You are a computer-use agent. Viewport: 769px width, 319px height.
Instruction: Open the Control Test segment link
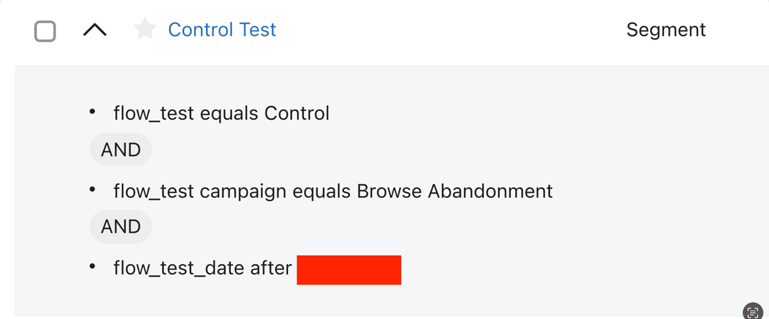point(222,30)
